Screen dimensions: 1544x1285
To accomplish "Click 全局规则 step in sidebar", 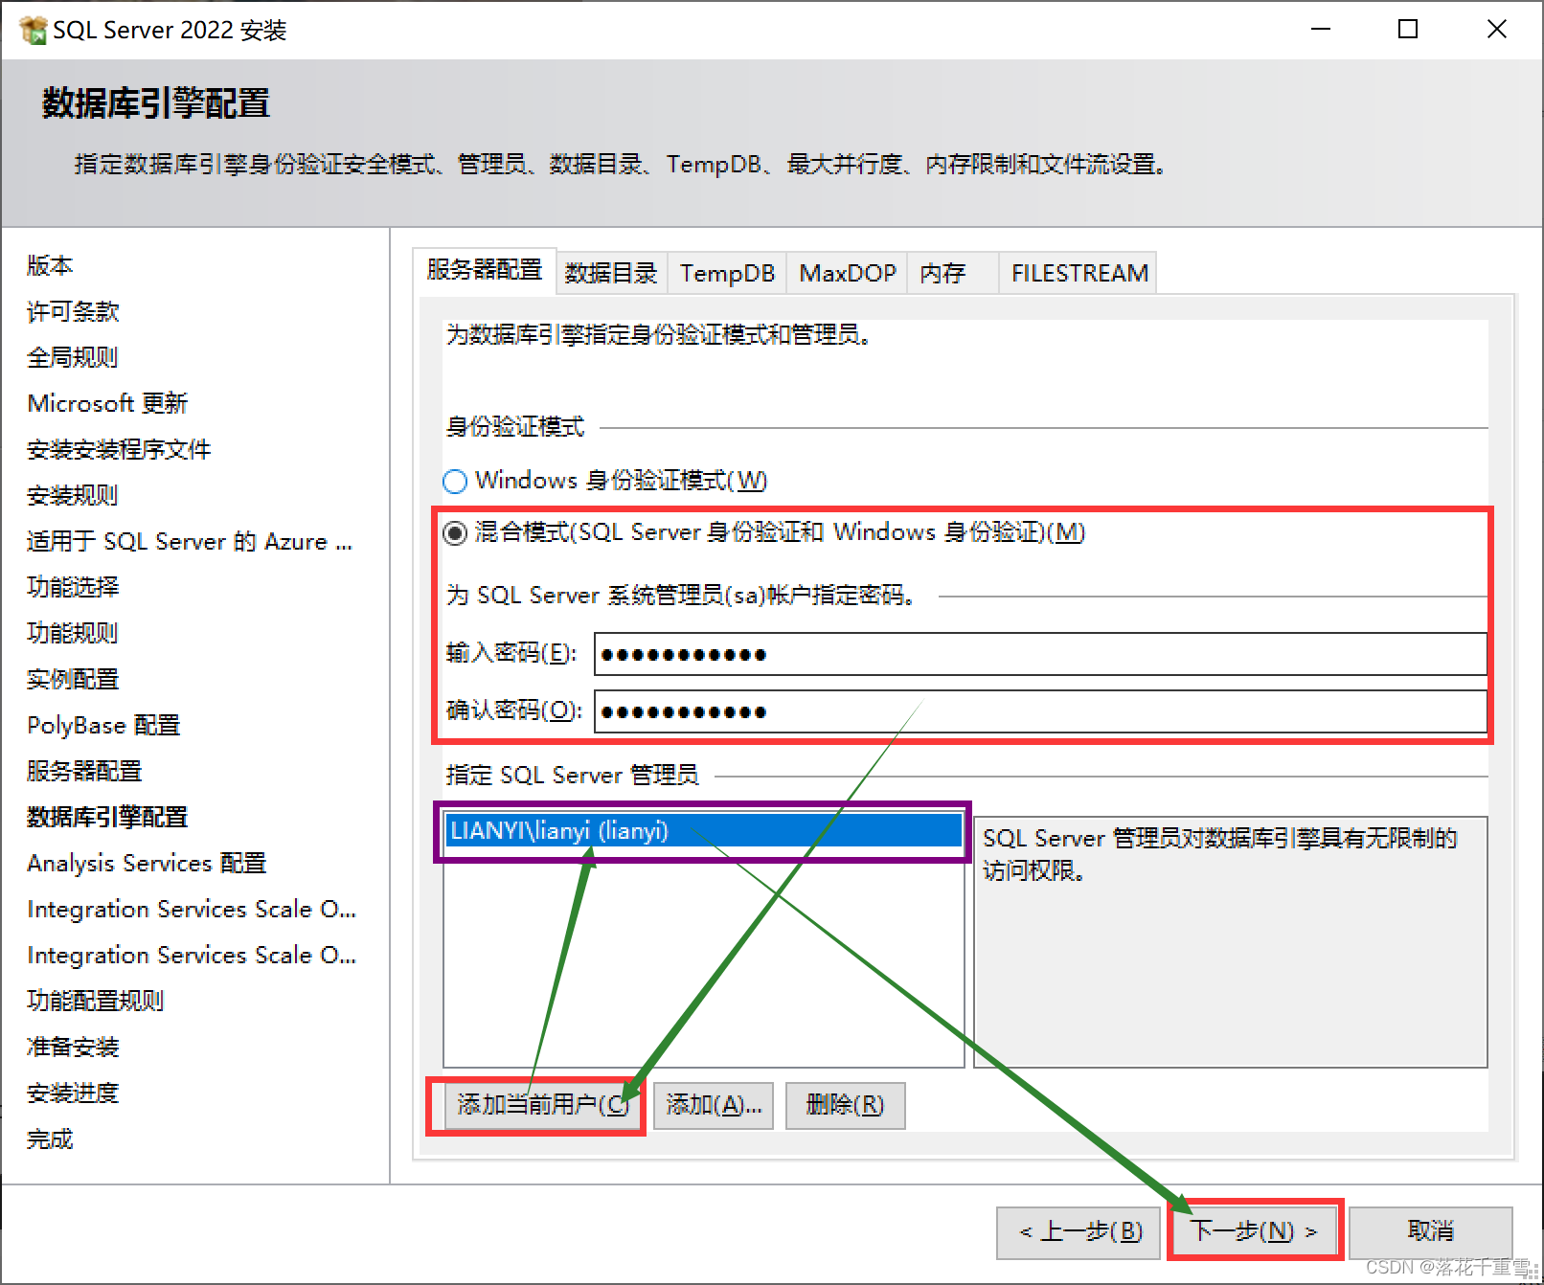I will (73, 357).
